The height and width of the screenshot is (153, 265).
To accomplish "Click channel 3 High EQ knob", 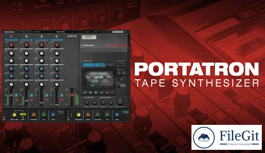I will point(42,53).
